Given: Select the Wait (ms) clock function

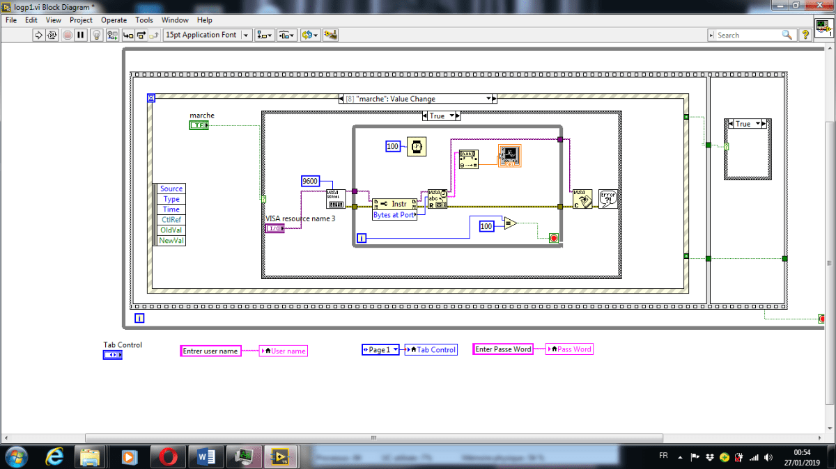Looking at the screenshot, I should point(418,147).
